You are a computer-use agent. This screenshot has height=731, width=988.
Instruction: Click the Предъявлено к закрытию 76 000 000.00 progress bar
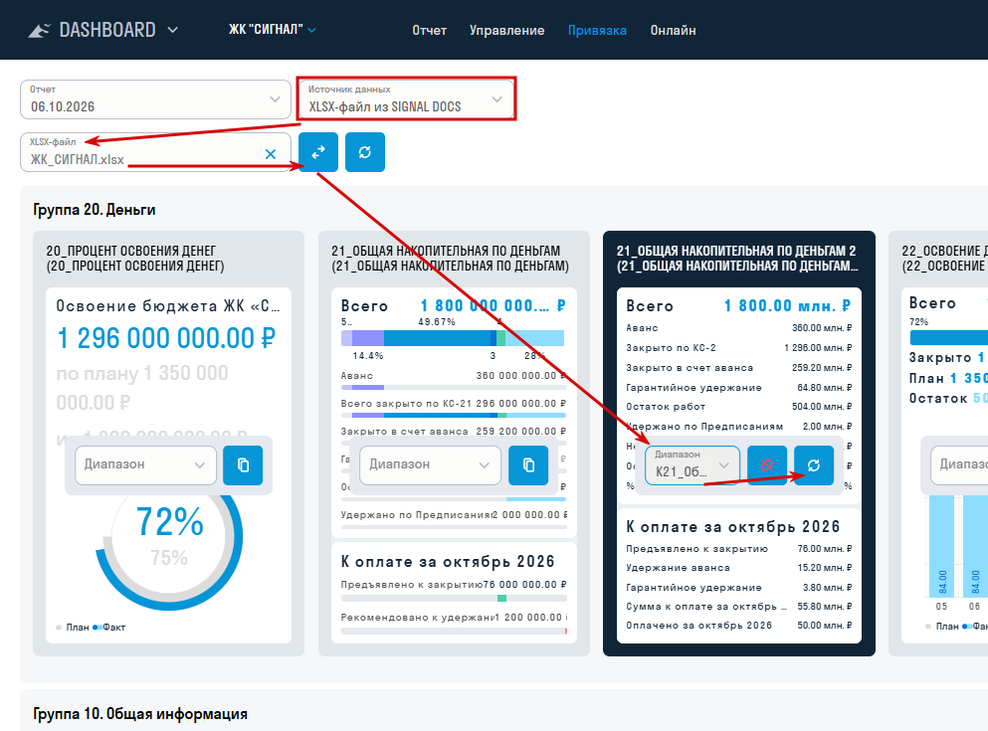pyautogui.click(x=454, y=598)
